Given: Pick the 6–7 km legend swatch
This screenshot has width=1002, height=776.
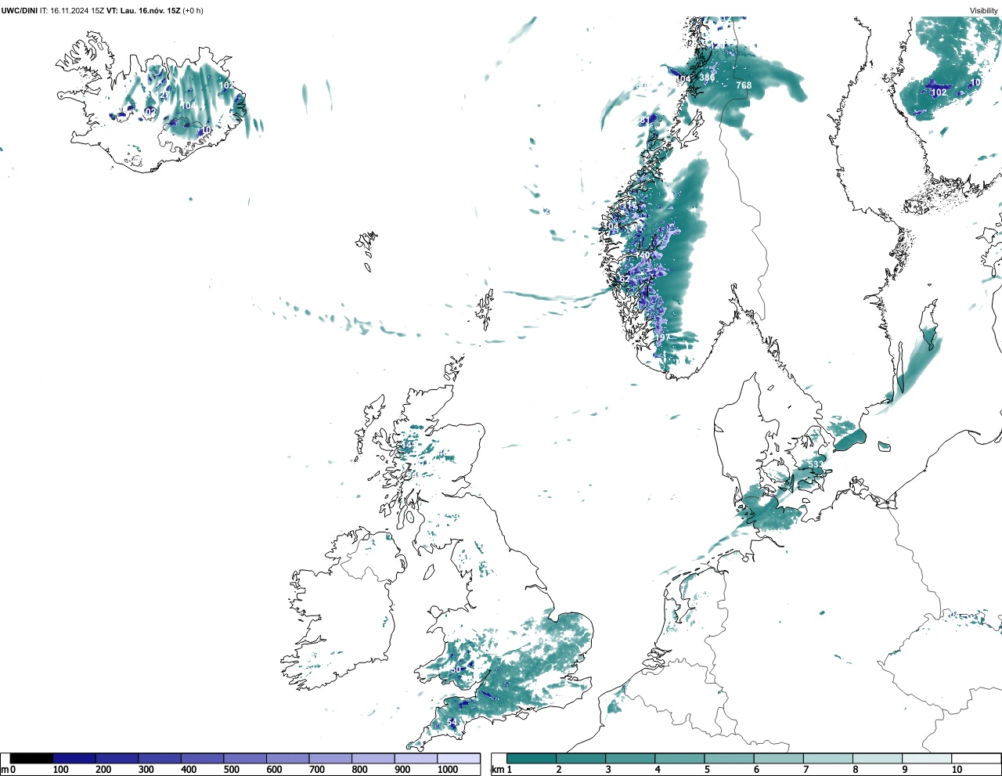Looking at the screenshot, I should [778, 758].
